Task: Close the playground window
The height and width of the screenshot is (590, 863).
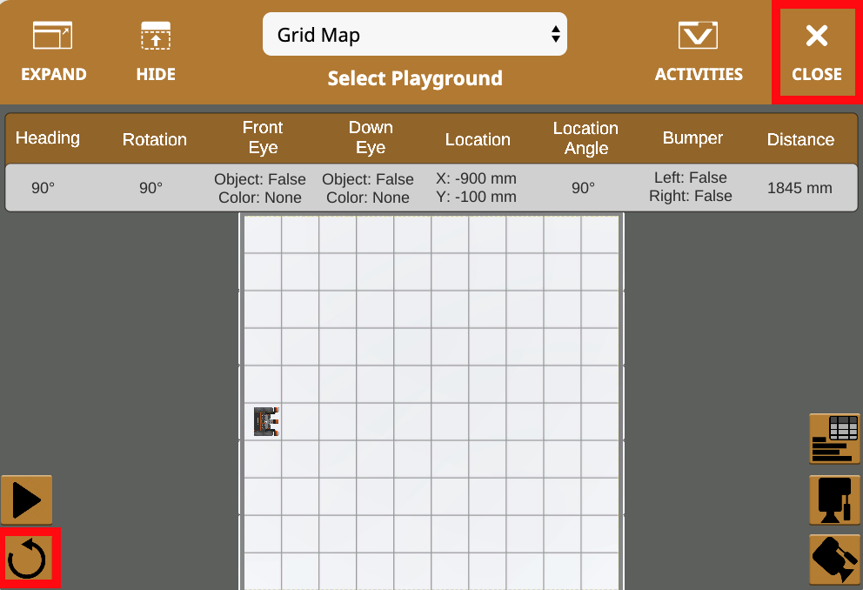Action: pos(816,52)
